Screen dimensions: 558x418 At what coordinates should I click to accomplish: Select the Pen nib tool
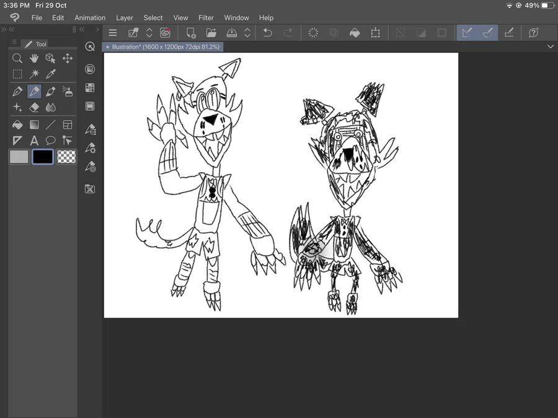click(x=17, y=92)
